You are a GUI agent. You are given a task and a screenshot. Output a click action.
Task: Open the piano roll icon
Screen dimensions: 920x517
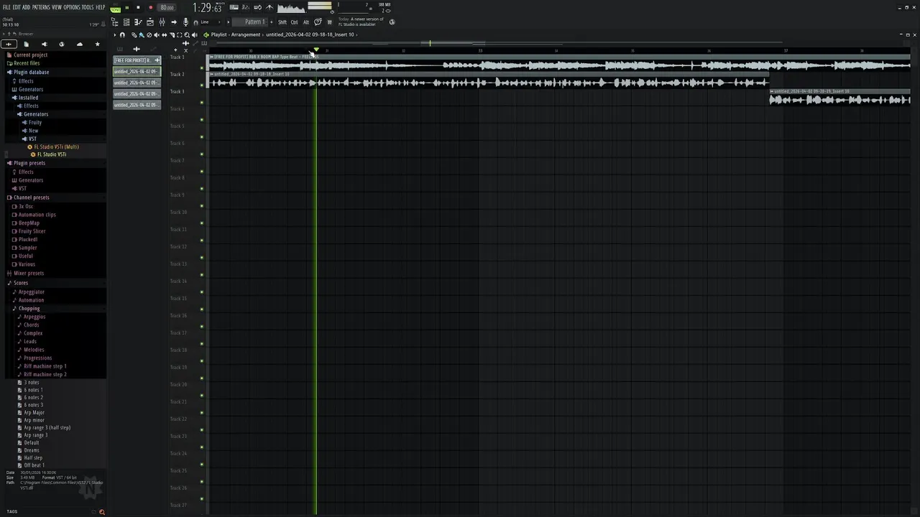point(138,22)
